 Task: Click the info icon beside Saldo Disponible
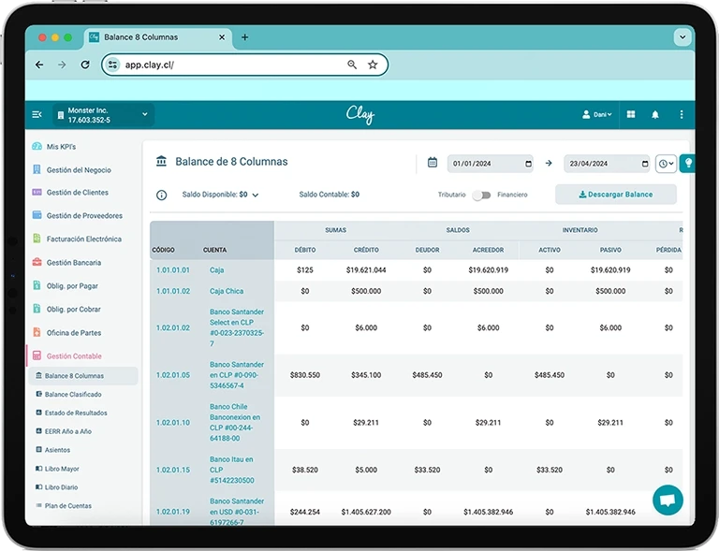161,196
